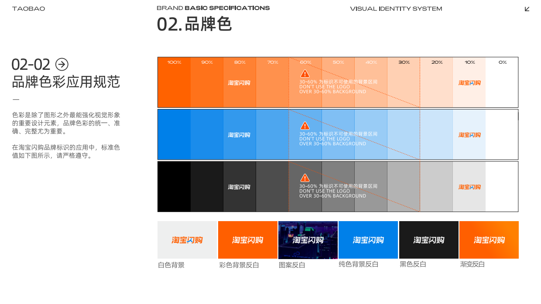Select the 淘宝闪购 logo on the lightest blue tint
Screen dimensions: 541x304
(469, 135)
